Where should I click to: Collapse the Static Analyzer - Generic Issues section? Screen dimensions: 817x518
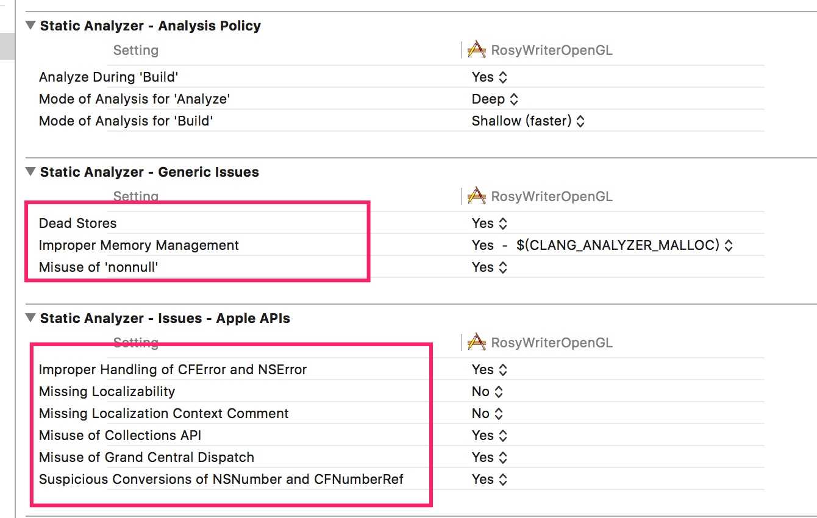(30, 172)
